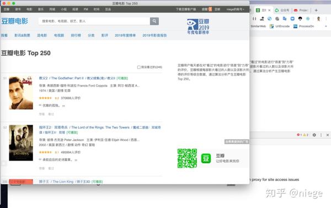Viewport: 331px width, 208px height.
Task: Open DevTools more options kebab menu
Action: pyautogui.click(x=321, y=135)
